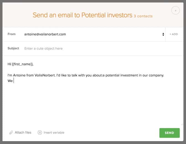Viewport: 186px width, 144px height.
Task: Click the From field label
Action: pyautogui.click(x=12, y=34)
